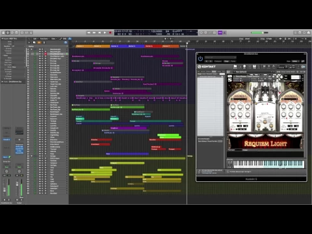Open the Kontakt Files menu icon
This screenshot has width=312, height=234.
pos(264,66)
